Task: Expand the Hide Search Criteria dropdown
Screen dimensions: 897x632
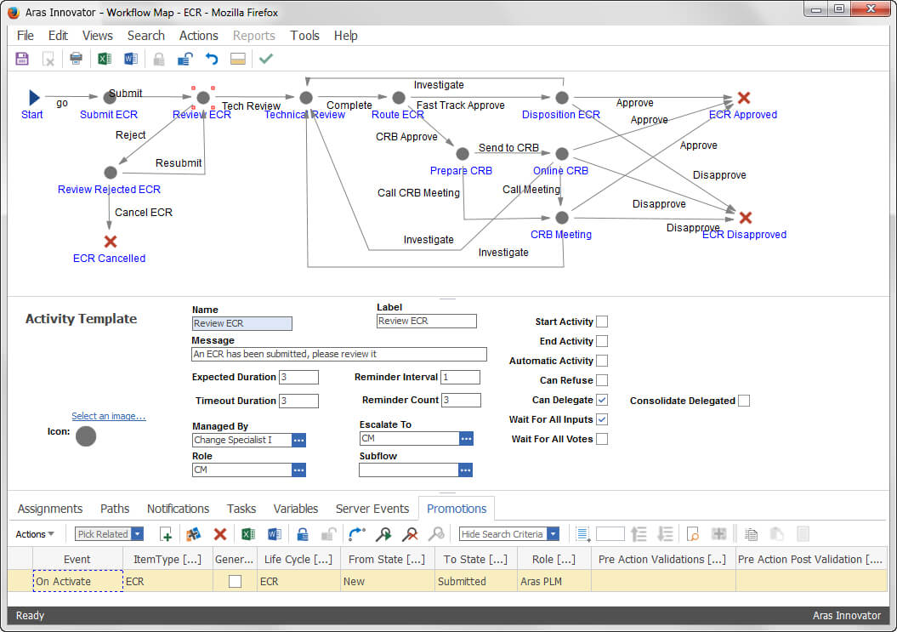Action: pos(553,534)
